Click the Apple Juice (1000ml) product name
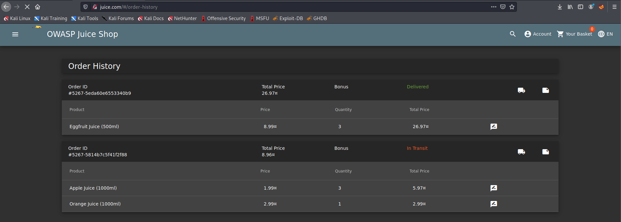The width and height of the screenshot is (621, 222). (93, 188)
